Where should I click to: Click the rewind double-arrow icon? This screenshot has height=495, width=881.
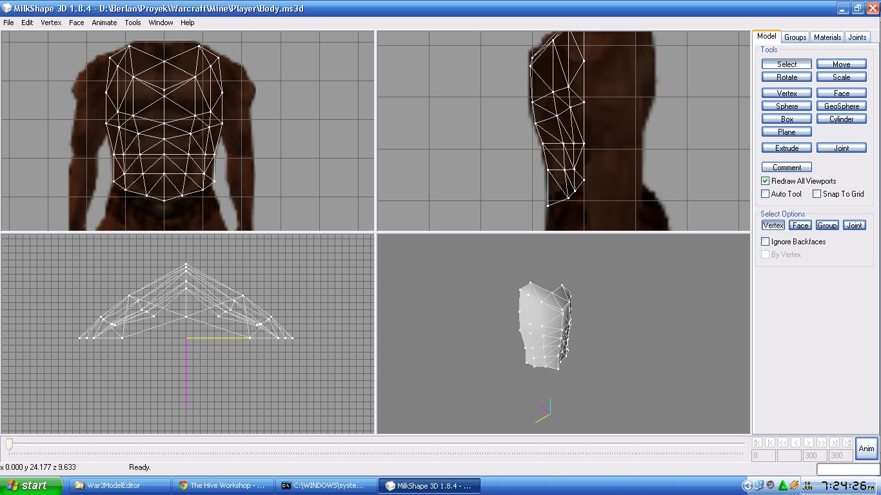point(783,442)
